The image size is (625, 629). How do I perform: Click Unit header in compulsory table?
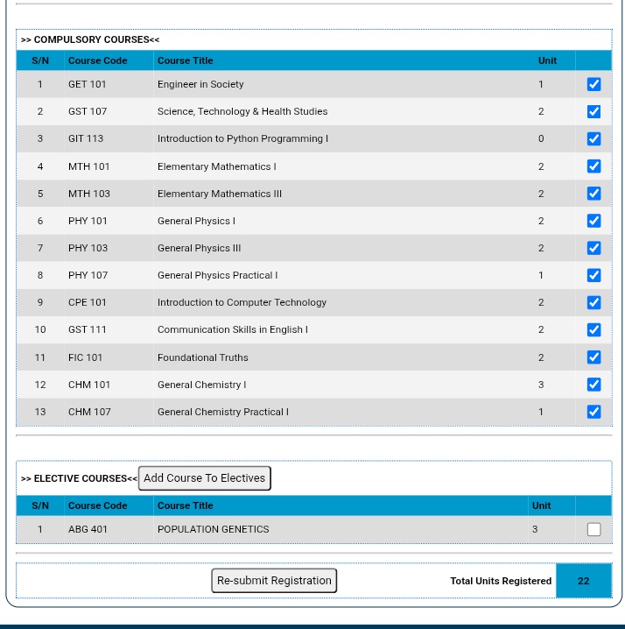tap(547, 60)
